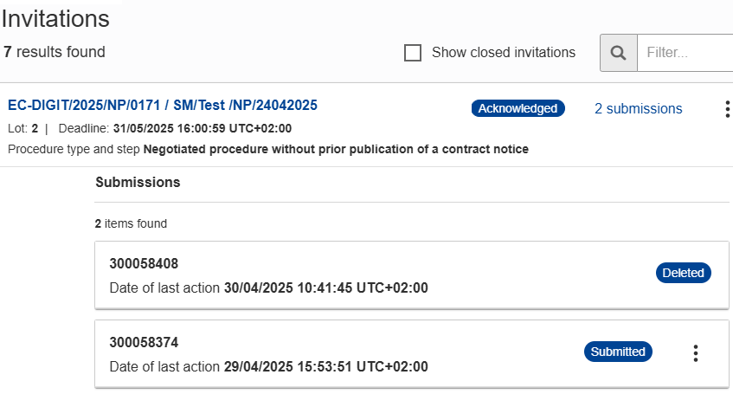Open the invitation's three-dot options menu
The width and height of the screenshot is (733, 394).
(726, 109)
